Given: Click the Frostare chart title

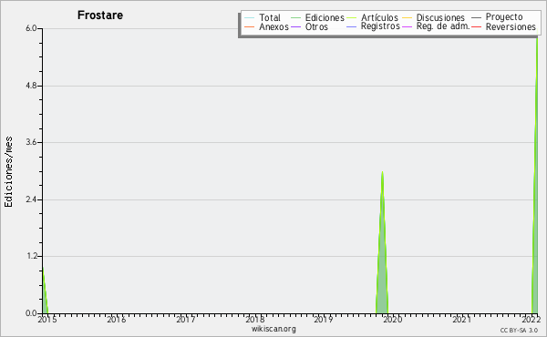Looking at the screenshot, I should point(100,15).
